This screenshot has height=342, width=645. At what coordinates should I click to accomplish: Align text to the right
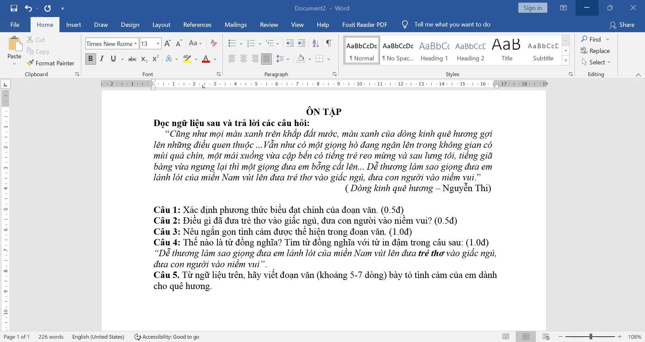[x=255, y=59]
